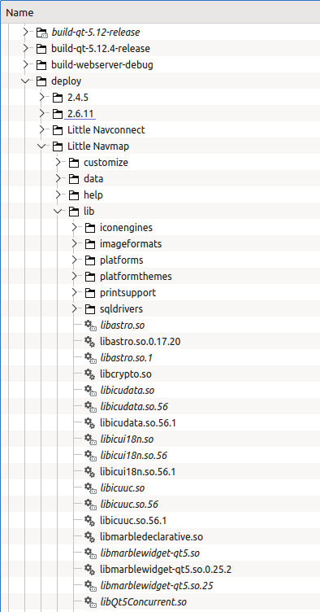Select the libicui18n.so file name
The width and height of the screenshot is (320, 612).
127,439
